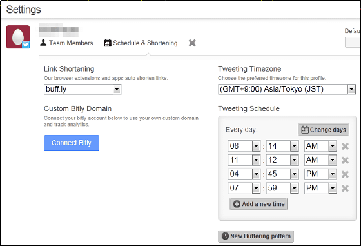Click the Change days button
Screen dimensions: 361x246
[x=324, y=130]
